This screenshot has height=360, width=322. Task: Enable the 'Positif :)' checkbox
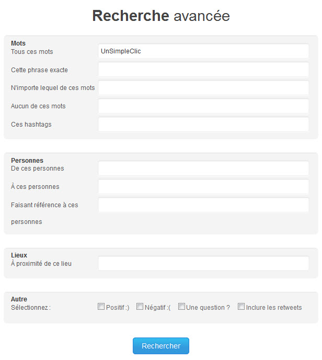(x=101, y=307)
